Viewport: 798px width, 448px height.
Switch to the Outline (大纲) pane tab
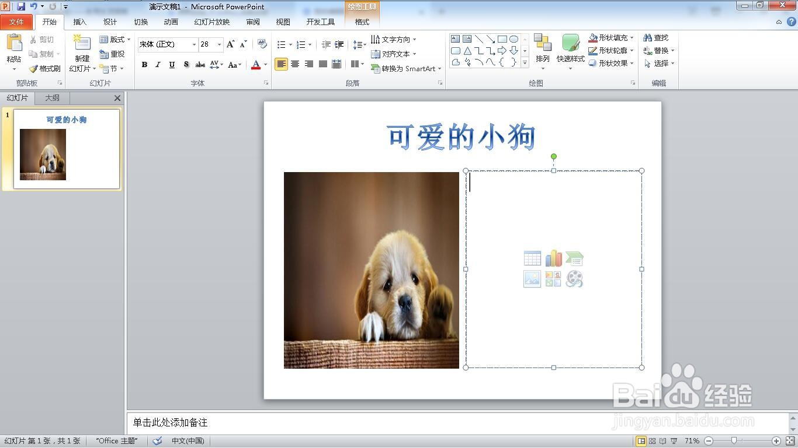point(52,98)
